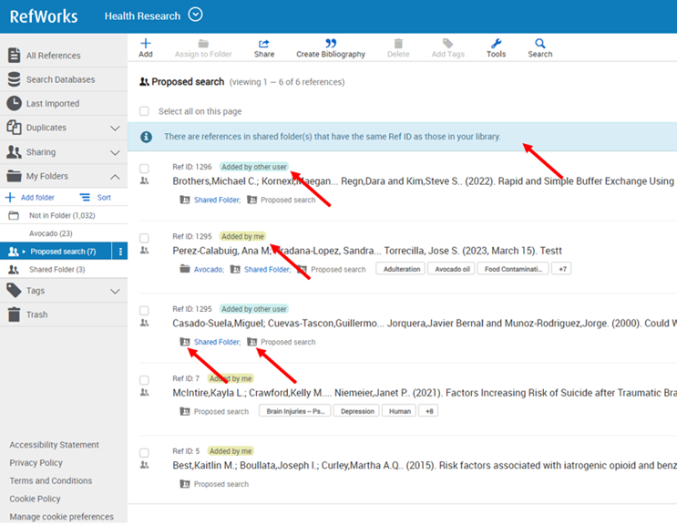677x526 pixels.
Task: Open the McIntire 2021 reference title
Action: [425, 393]
